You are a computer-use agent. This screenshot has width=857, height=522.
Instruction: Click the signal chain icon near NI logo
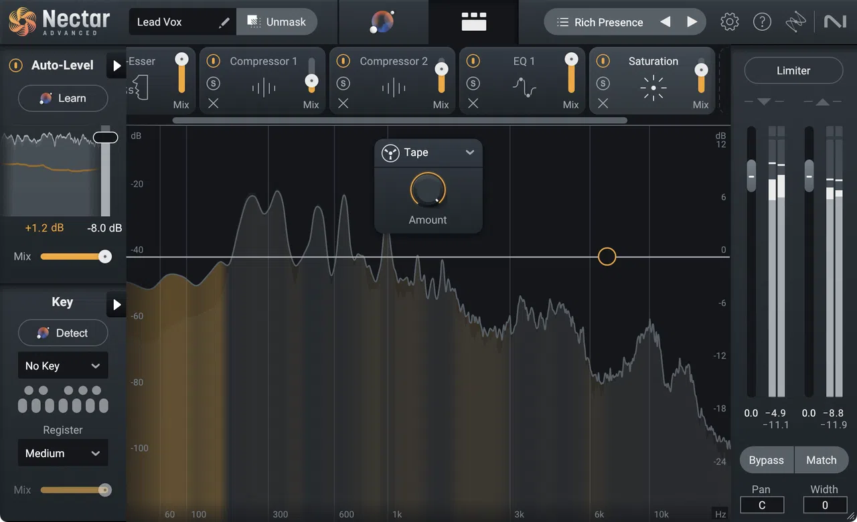[795, 21]
